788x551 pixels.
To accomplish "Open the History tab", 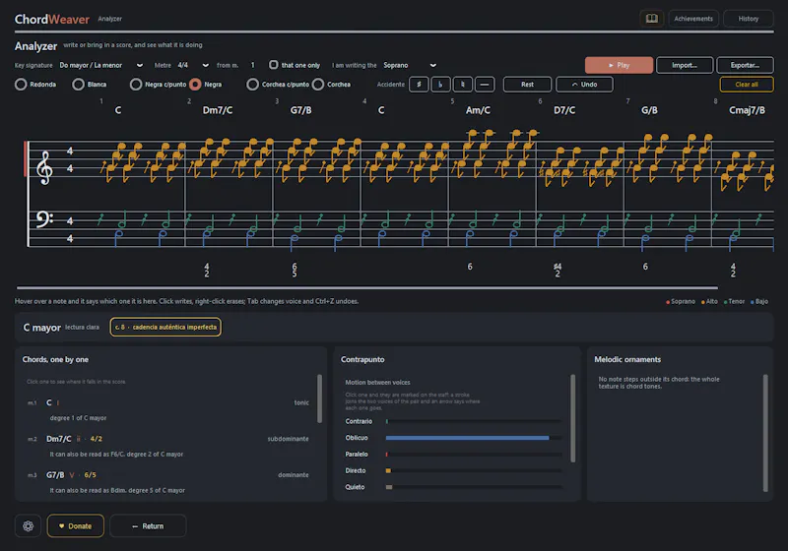I will 748,19.
